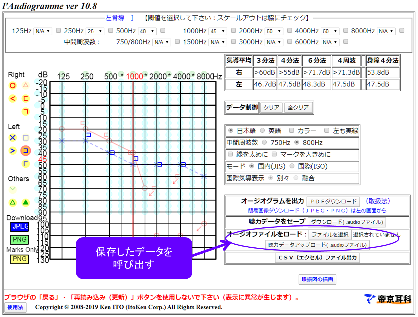The height and width of the screenshot is (317, 418).
Task: Open the 8000Hz threshold dropdown
Action: pyautogui.click(x=386, y=31)
